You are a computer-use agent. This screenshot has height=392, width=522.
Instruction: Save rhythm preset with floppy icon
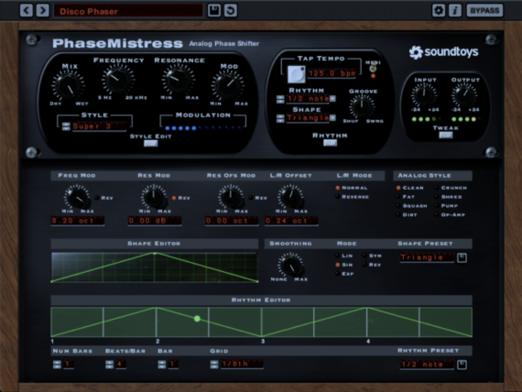point(462,365)
